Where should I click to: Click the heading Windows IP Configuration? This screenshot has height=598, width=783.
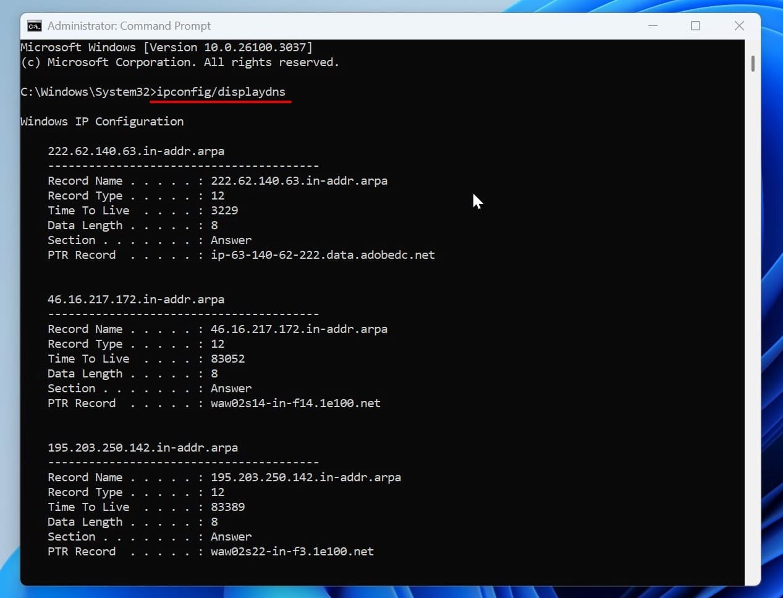102,121
